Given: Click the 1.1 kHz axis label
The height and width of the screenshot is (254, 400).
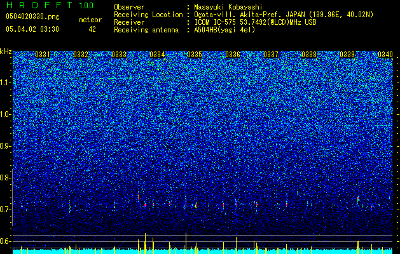Looking at the screenshot, I should pos(5,83).
